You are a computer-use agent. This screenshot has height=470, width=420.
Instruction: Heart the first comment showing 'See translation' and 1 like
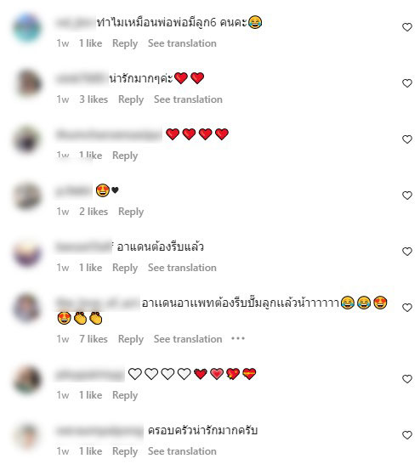[x=406, y=27]
